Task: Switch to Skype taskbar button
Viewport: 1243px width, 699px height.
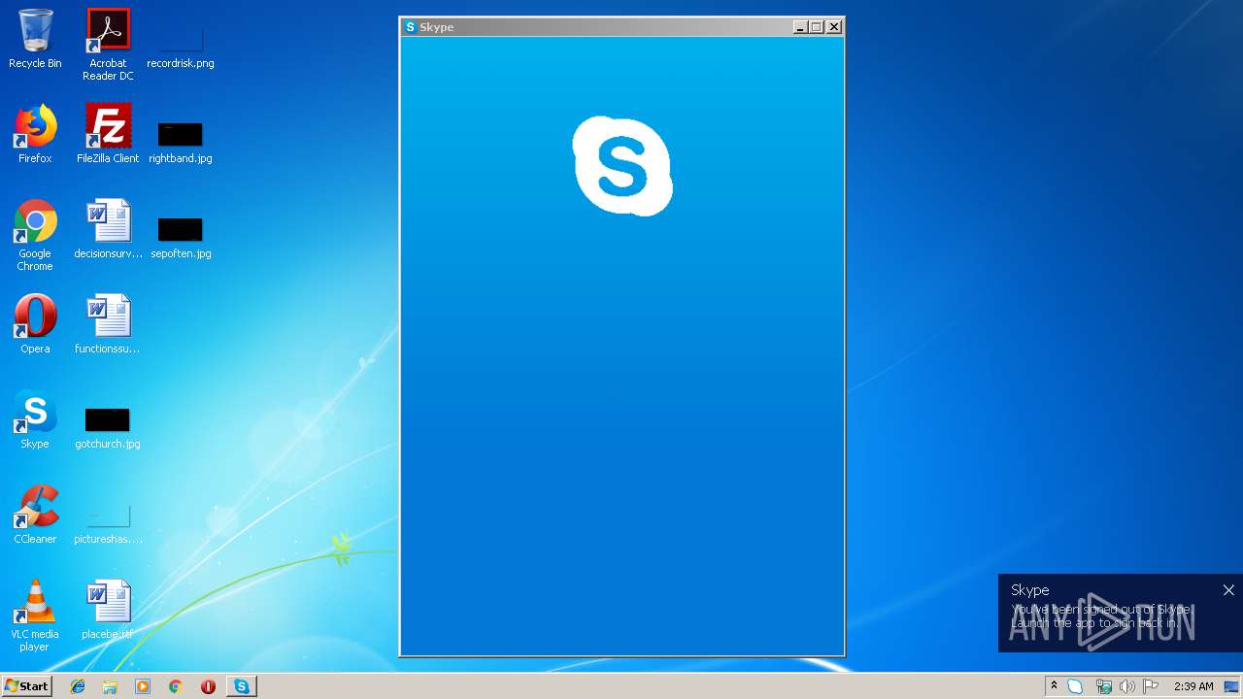Action: point(242,686)
